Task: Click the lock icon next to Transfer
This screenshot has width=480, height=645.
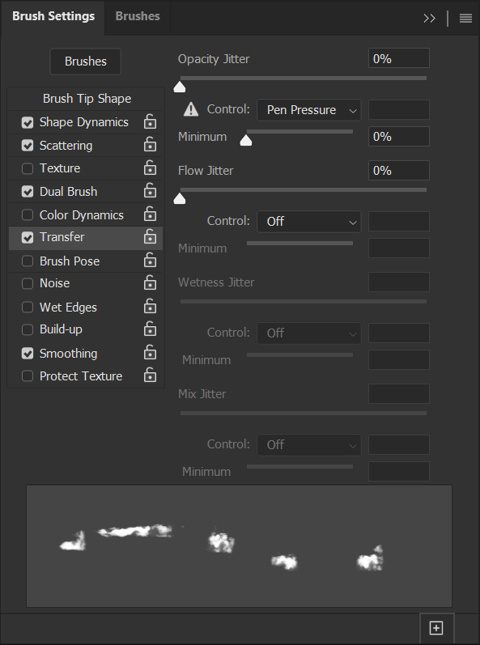Action: coord(150,237)
